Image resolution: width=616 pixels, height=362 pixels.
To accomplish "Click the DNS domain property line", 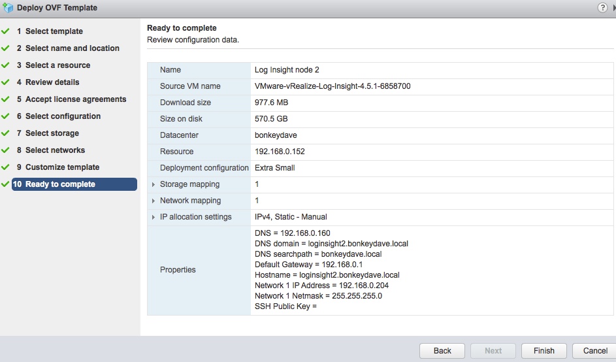I will [331, 244].
